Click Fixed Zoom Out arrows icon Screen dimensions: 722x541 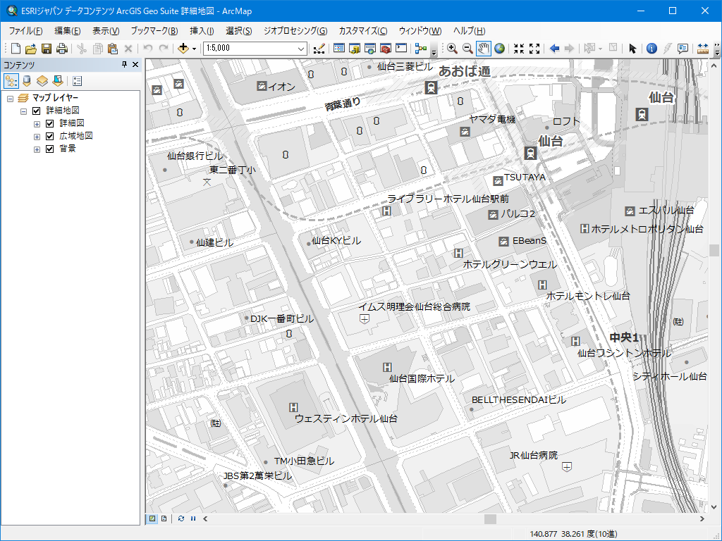pyautogui.click(x=534, y=49)
